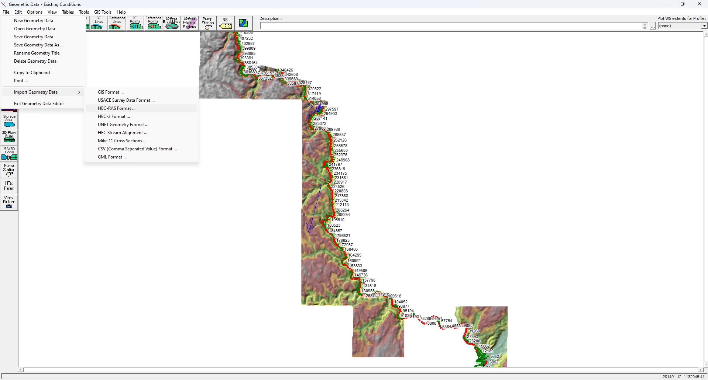Select the 2D Area BreakLines tool
This screenshot has width=708, height=380.
[x=171, y=23]
